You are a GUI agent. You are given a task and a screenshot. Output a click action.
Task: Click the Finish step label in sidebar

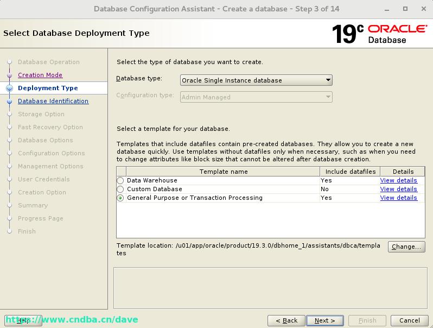(27, 231)
